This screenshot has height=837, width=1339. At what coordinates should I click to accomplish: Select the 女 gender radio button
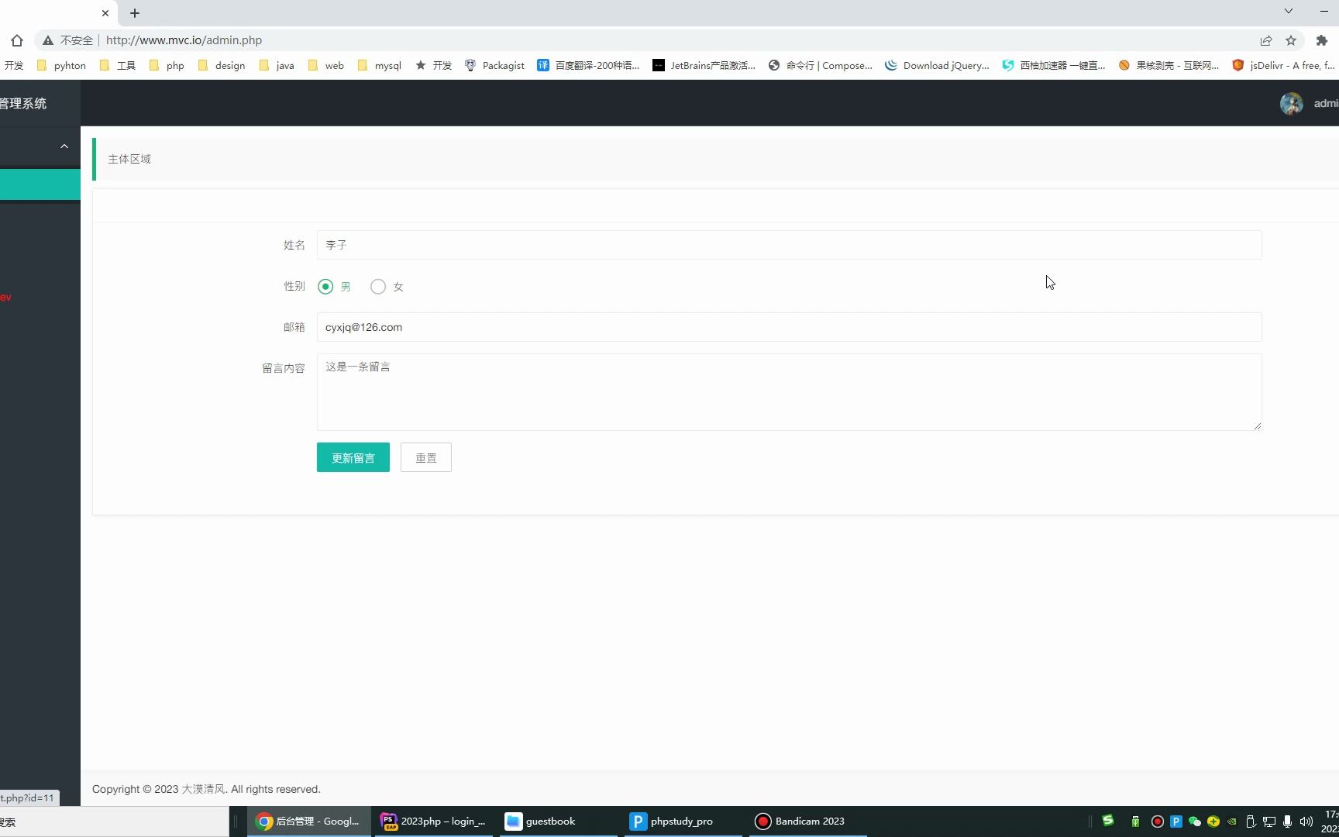coord(377,286)
